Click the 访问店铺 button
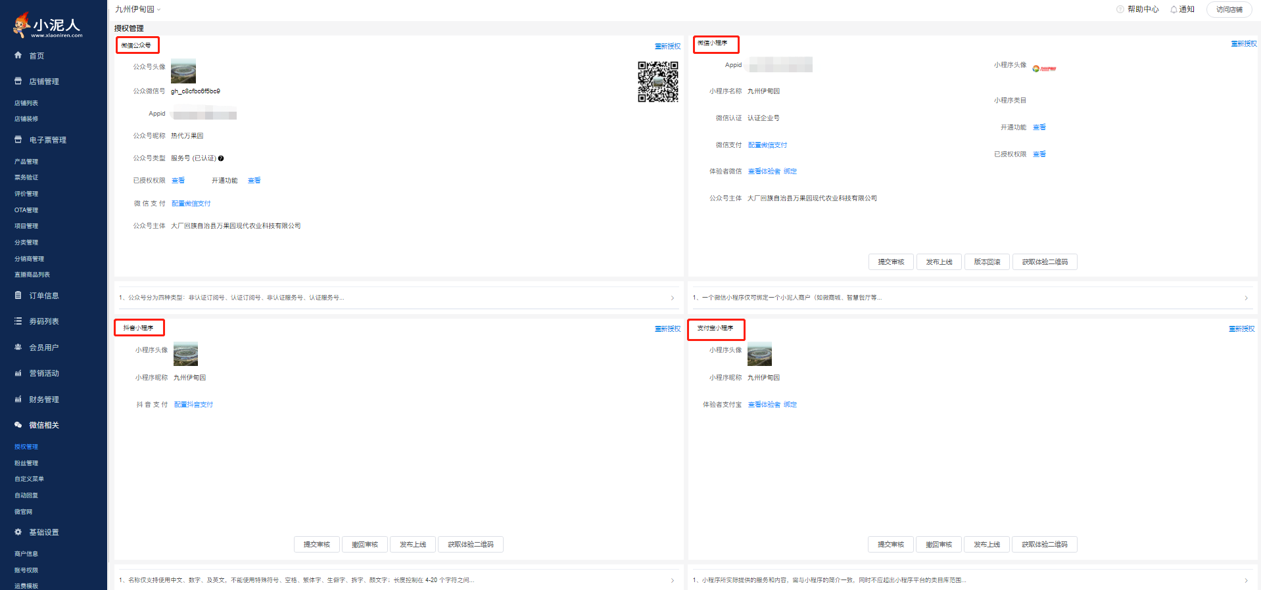 1229,9
